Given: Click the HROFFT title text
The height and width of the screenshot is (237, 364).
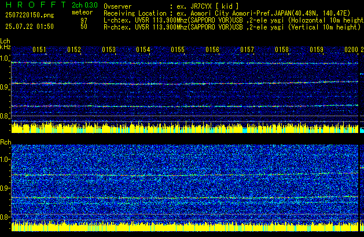Looking at the screenshot, I should pos(36,5).
